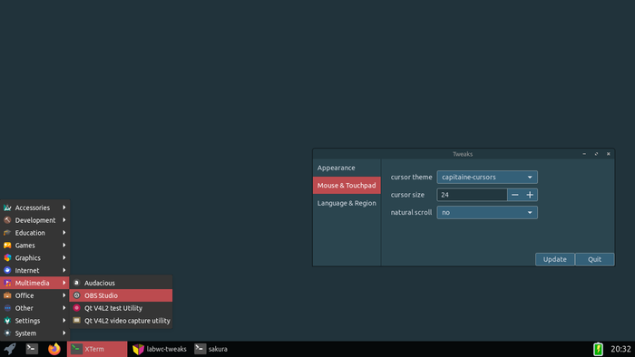Launch the terminal icon in the taskbar
Viewport: 635px width, 357px height.
point(32,349)
